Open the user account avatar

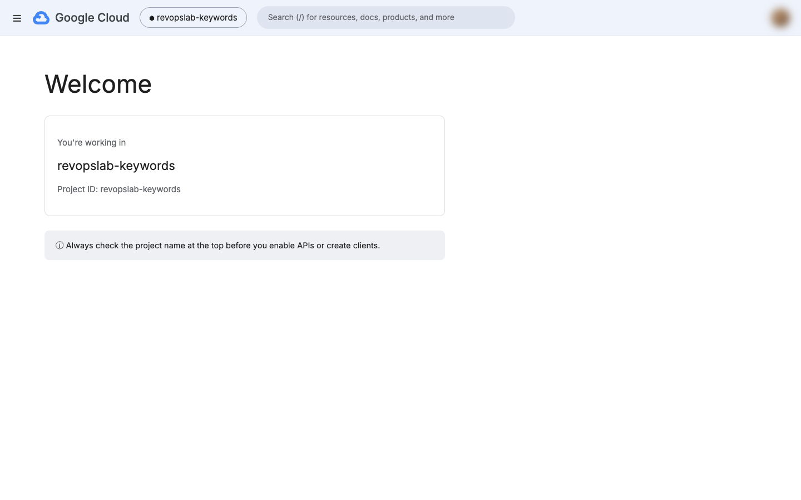780,18
